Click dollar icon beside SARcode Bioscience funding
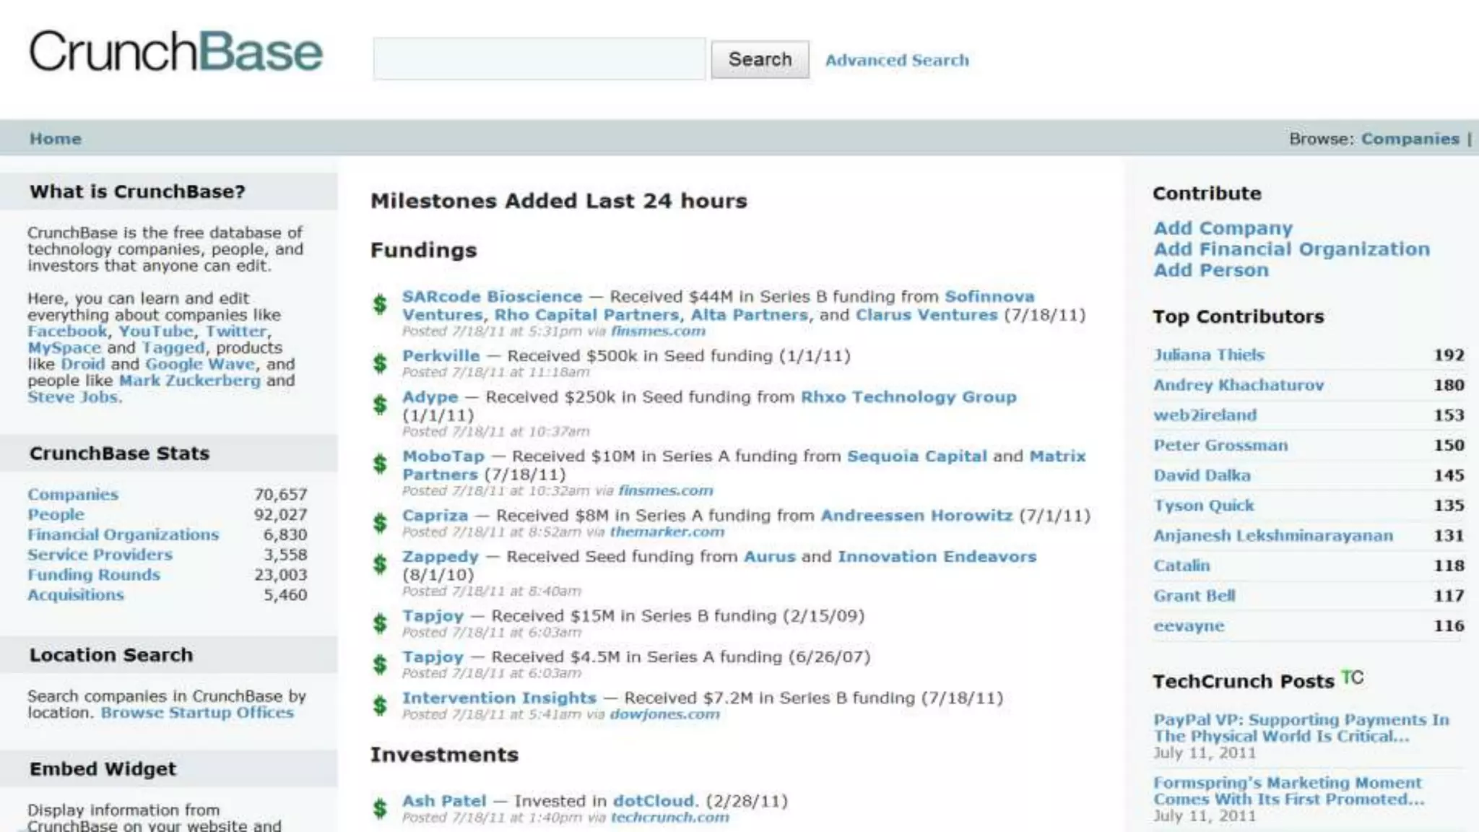The image size is (1479, 832). [380, 305]
